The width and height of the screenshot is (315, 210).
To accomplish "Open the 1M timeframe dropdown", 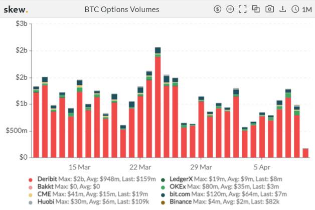I will pos(306,9).
